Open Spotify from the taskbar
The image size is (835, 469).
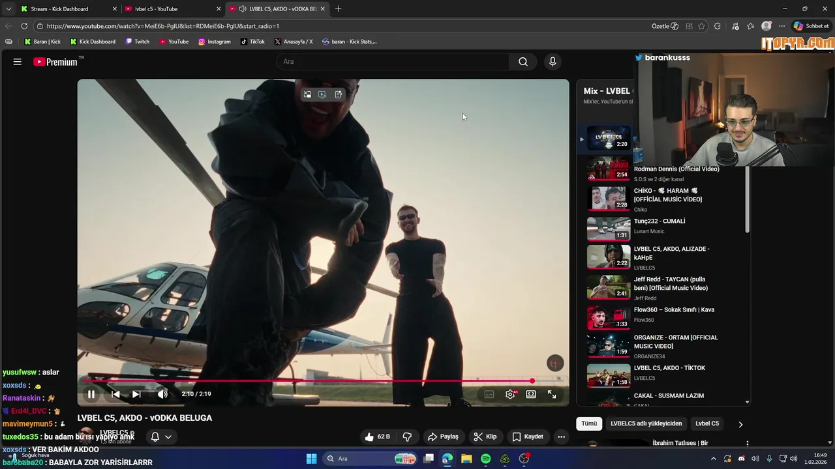486,459
